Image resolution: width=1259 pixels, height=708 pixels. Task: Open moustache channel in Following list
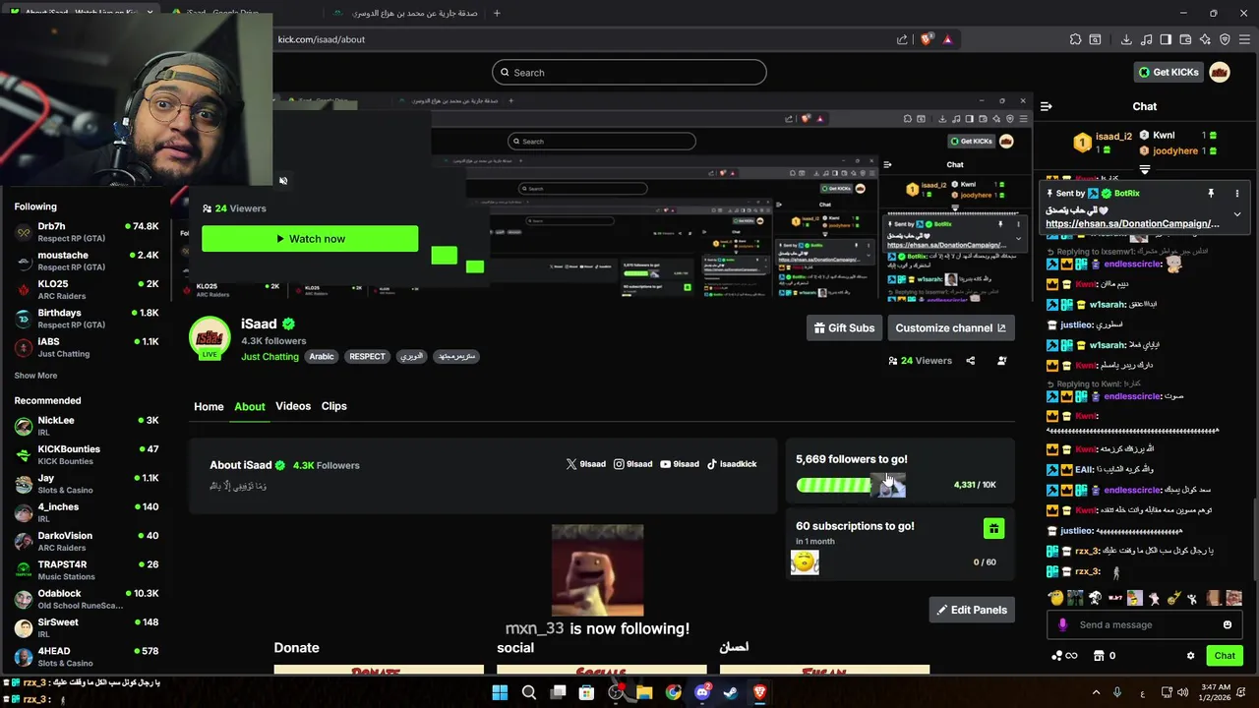pyautogui.click(x=87, y=261)
